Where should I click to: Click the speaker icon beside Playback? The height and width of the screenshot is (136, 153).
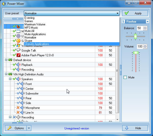(18, 65)
